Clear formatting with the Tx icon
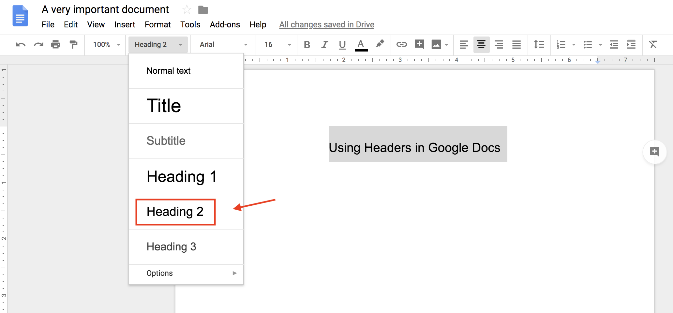Image resolution: width=673 pixels, height=313 pixels. pyautogui.click(x=653, y=44)
